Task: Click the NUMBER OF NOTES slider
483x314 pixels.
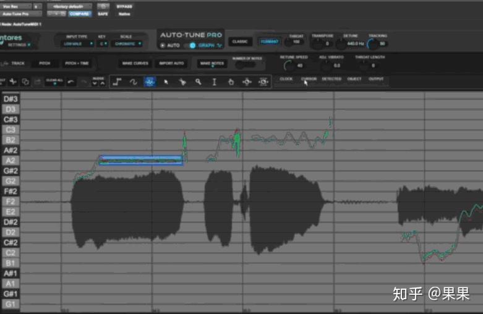Action: (245, 65)
